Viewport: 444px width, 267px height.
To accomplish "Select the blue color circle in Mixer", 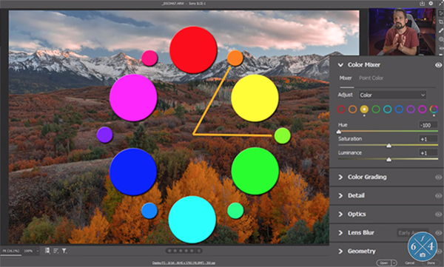I will pyautogui.click(x=399, y=109).
